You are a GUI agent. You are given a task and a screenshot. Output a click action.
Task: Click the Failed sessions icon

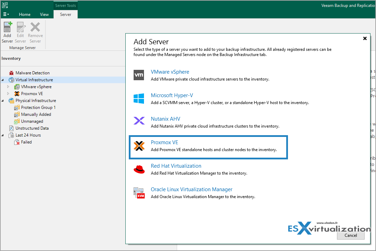[x=17, y=142]
